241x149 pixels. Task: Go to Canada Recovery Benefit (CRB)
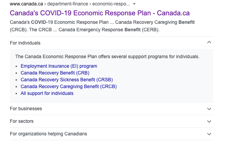(55, 73)
